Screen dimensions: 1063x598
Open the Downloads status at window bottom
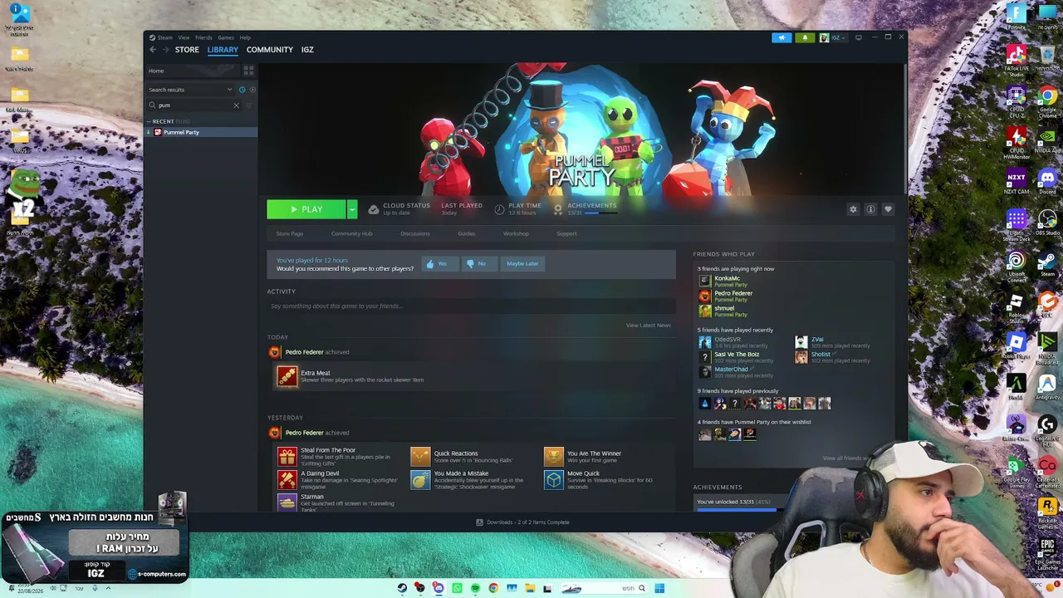[523, 522]
